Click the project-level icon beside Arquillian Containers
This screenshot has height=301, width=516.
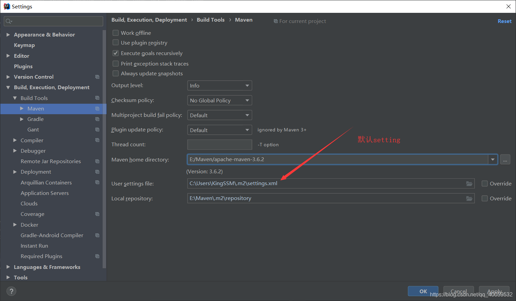point(97,182)
